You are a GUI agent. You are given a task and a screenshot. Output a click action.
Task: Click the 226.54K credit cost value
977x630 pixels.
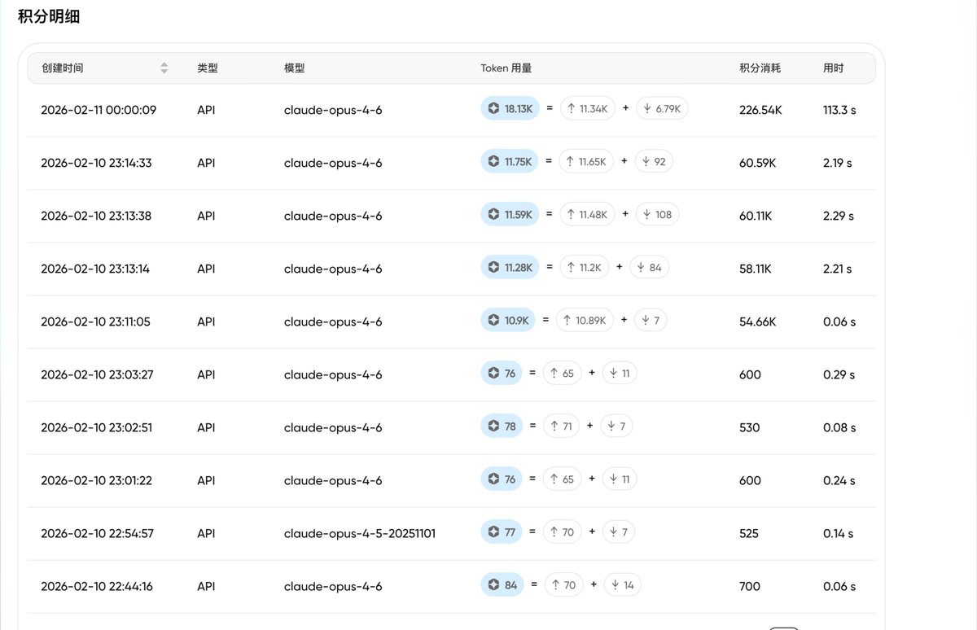(x=760, y=109)
